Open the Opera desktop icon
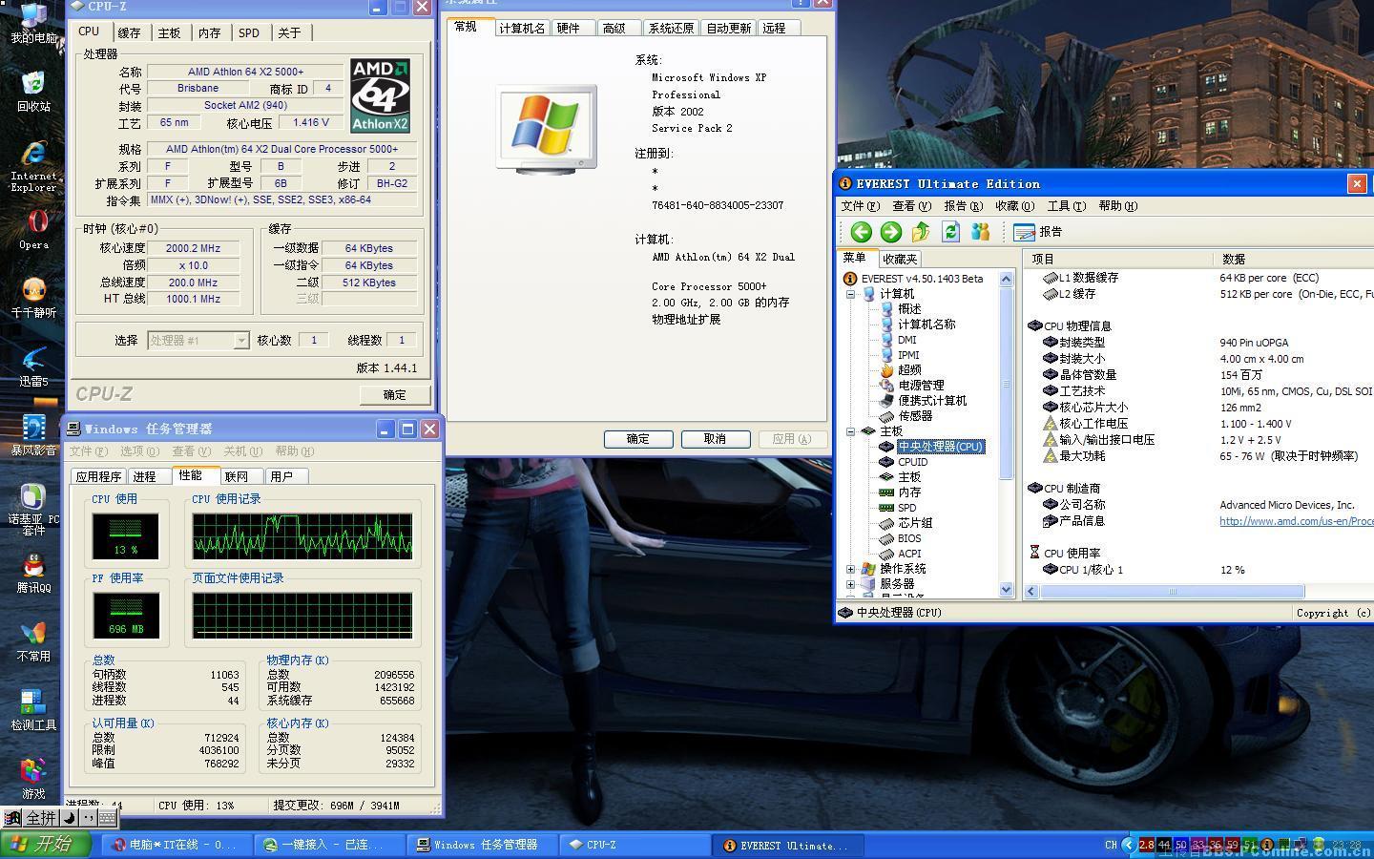Viewport: 1374px width, 859px height. tap(33, 229)
